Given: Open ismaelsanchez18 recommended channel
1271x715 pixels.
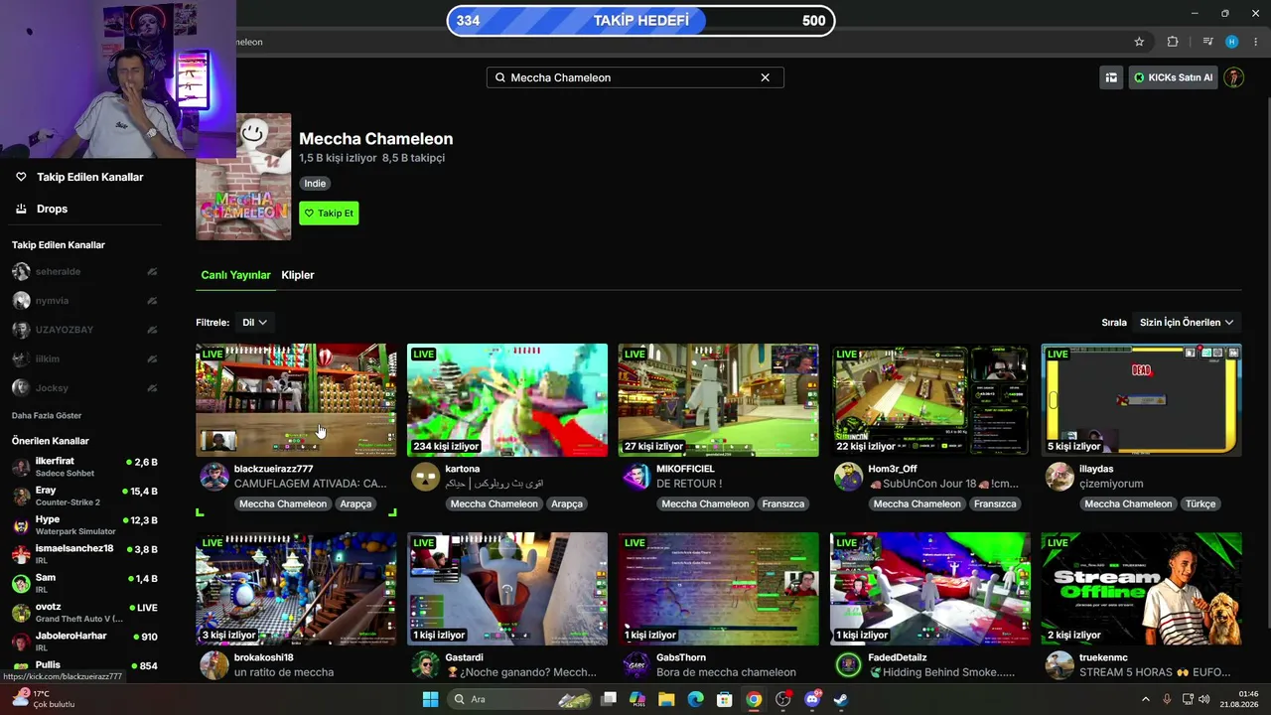Looking at the screenshot, I should [84, 554].
